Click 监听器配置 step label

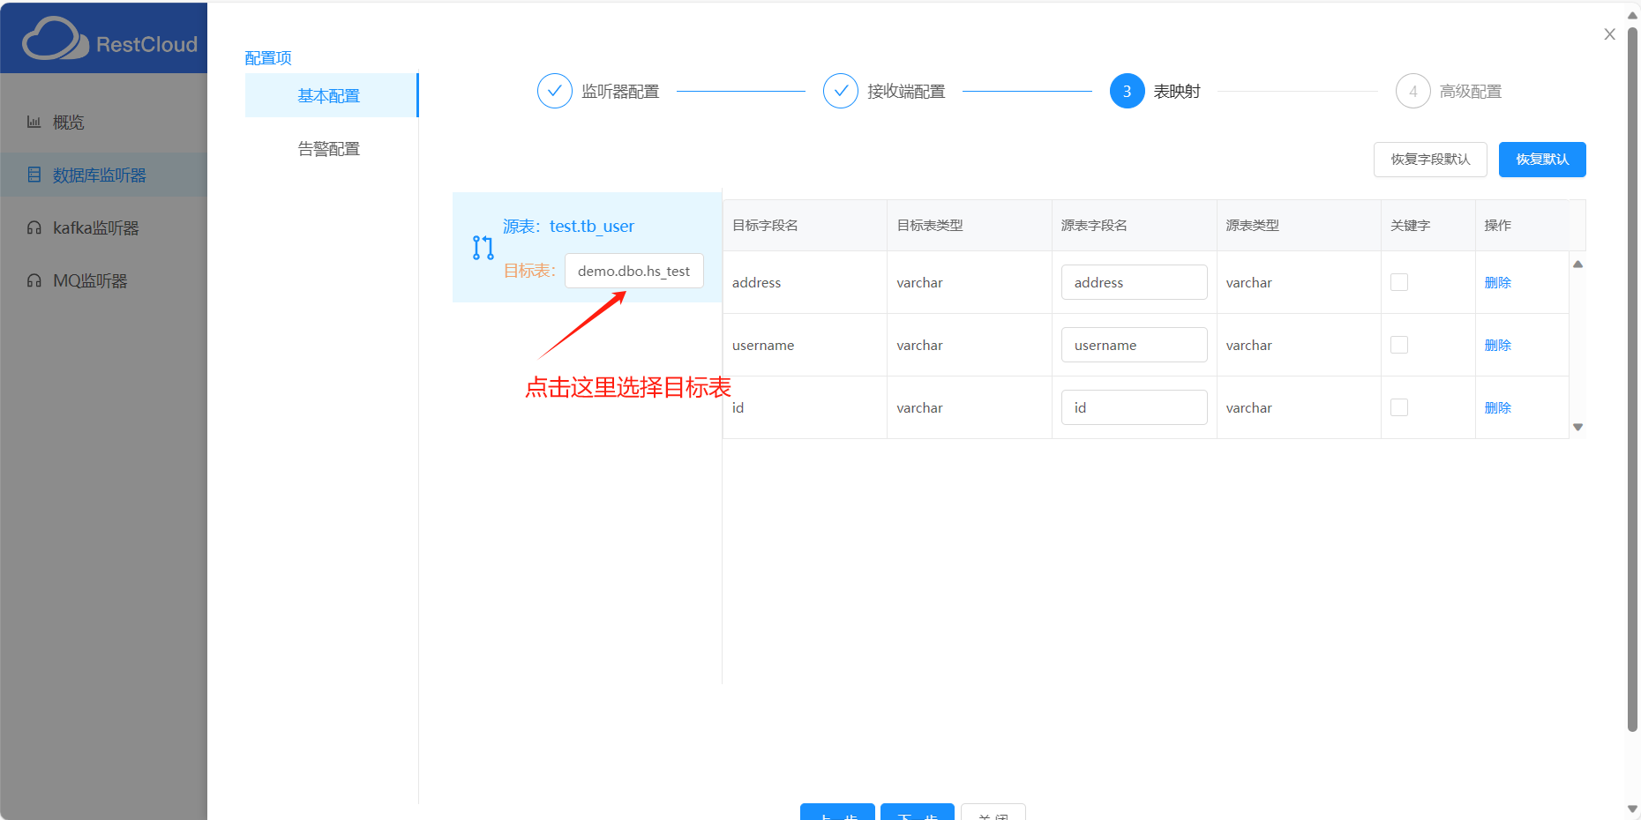(620, 91)
